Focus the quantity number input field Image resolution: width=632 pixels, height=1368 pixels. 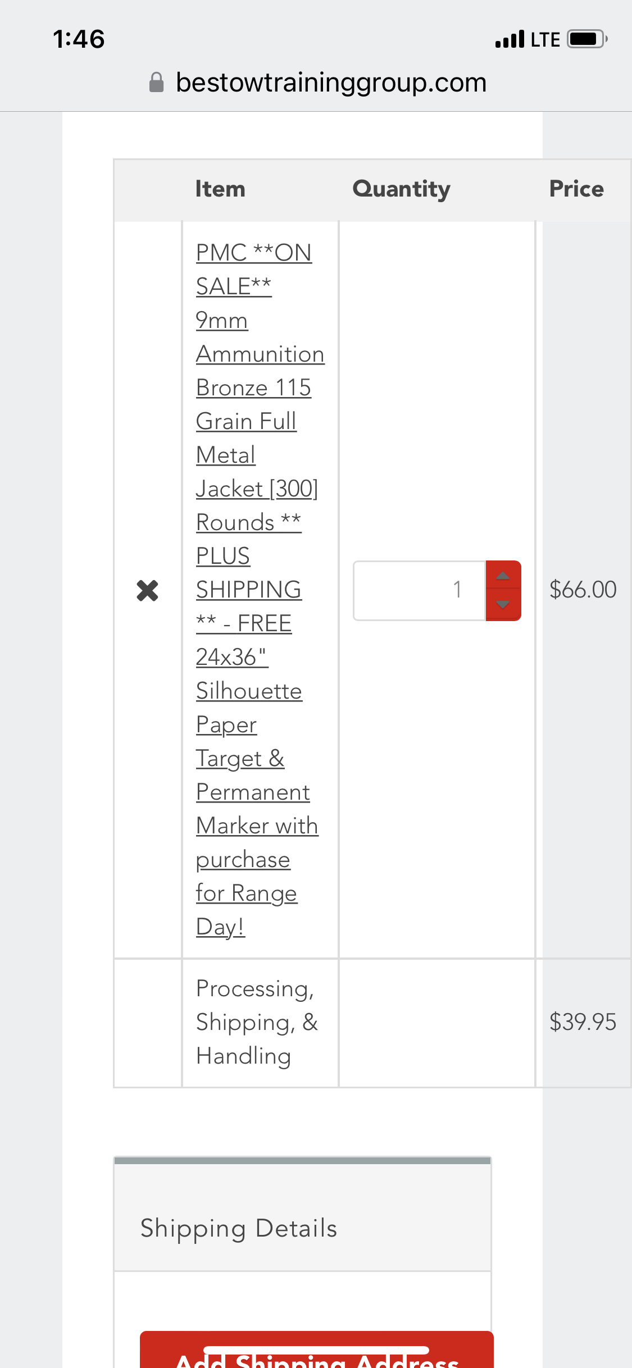419,590
